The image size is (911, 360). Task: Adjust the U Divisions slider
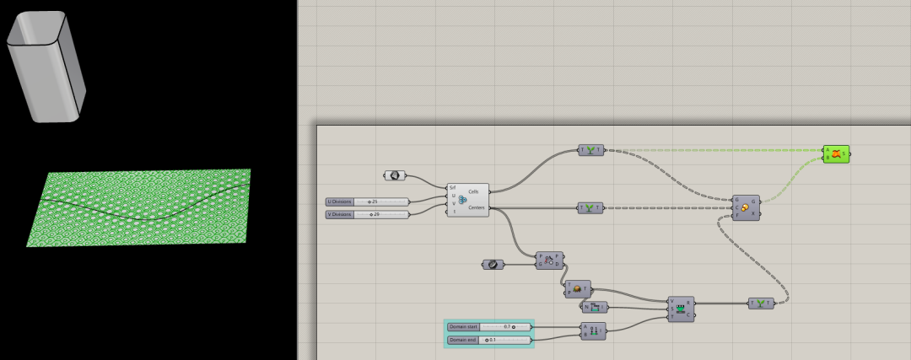click(367, 201)
